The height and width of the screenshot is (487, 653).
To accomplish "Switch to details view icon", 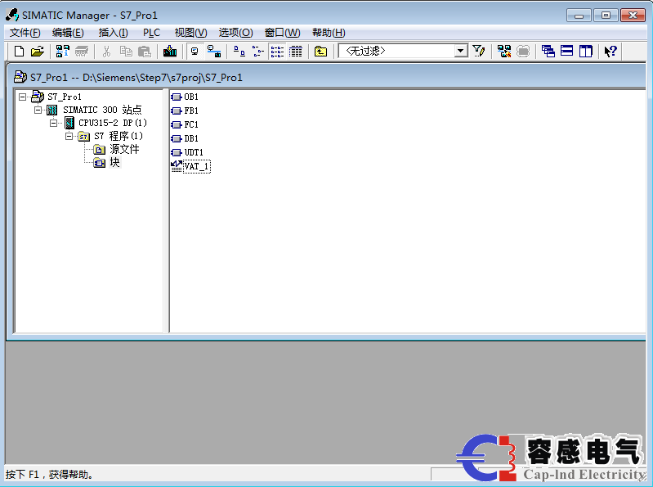I will pos(296,52).
